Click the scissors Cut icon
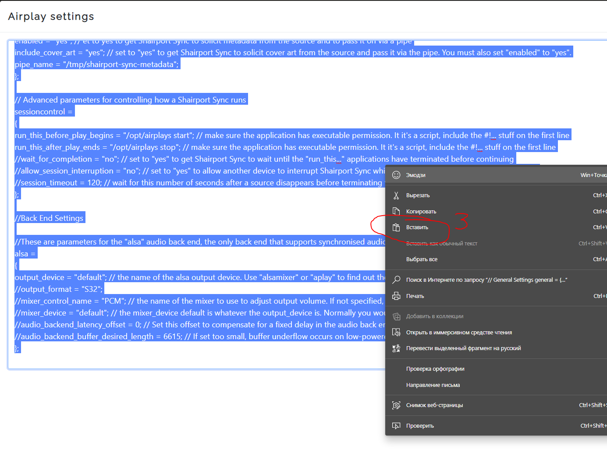 pyautogui.click(x=396, y=195)
